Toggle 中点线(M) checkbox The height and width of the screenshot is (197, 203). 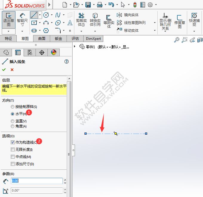13,157
